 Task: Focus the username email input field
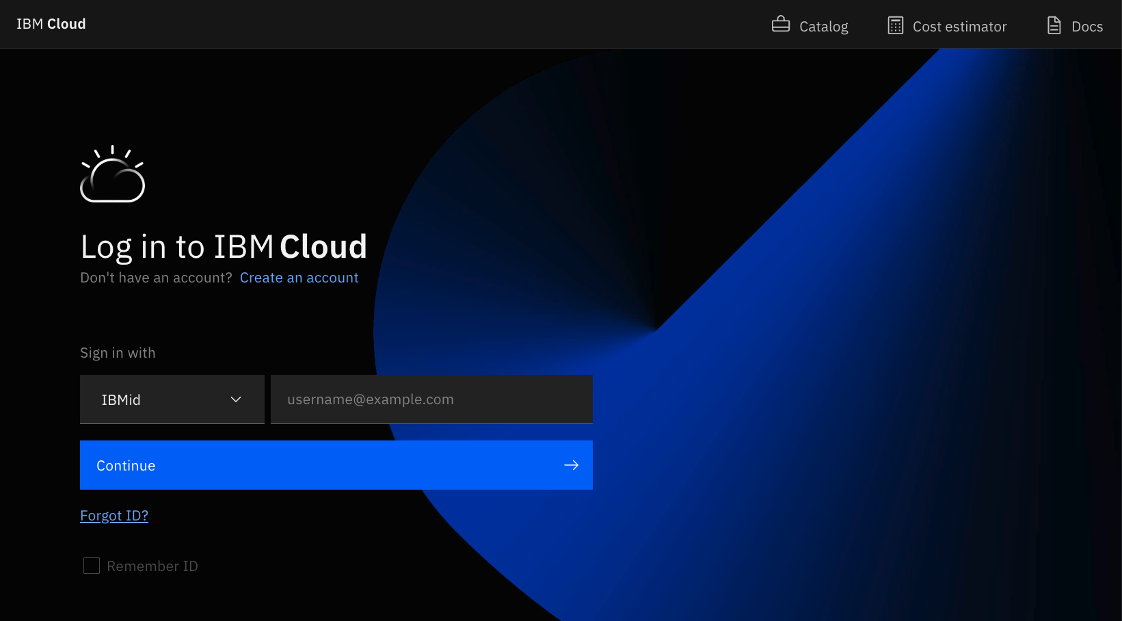431,399
